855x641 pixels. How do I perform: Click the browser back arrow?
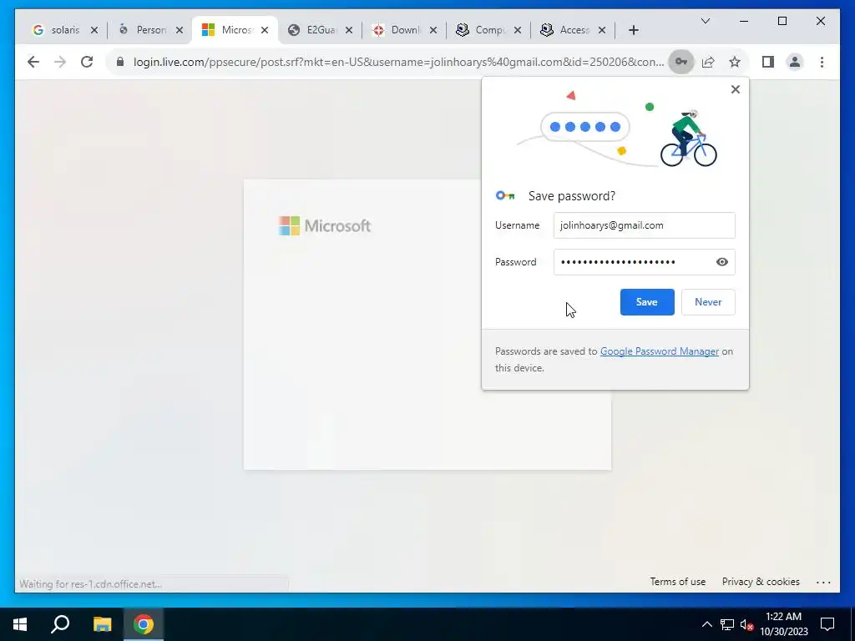[33, 62]
